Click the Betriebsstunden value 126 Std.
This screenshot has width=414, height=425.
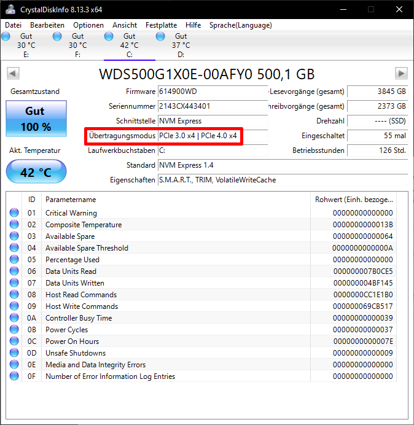[x=377, y=150]
